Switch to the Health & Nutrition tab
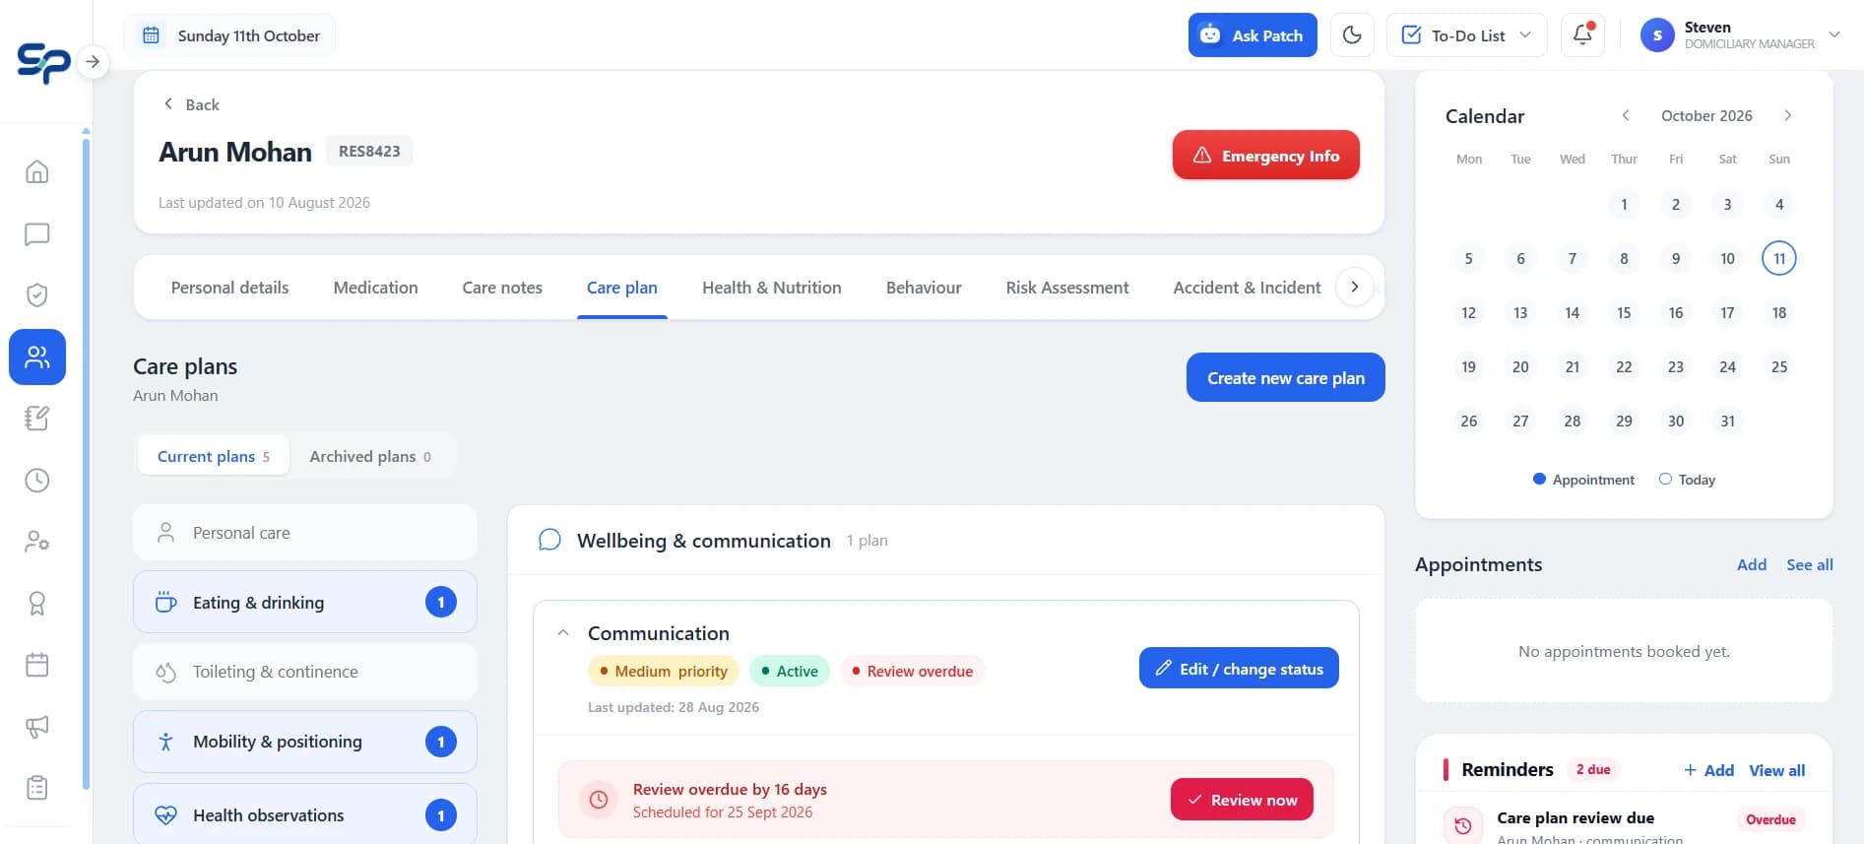The height and width of the screenshot is (844, 1864). (x=771, y=288)
